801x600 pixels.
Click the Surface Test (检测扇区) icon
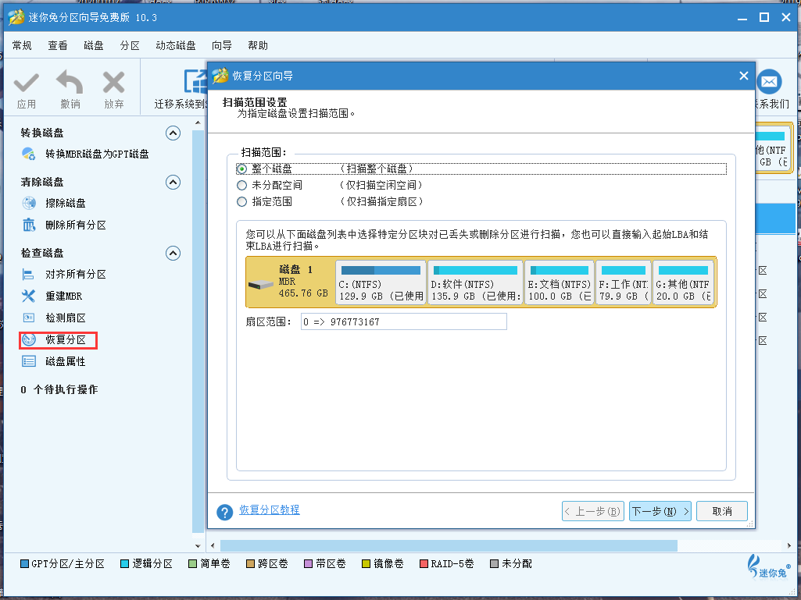point(29,318)
